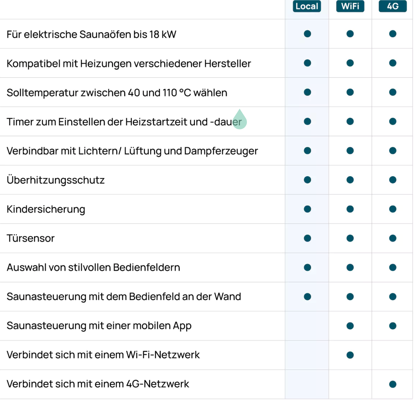Click the Local column header badge
Image resolution: width=416 pixels, height=407 pixels.
(307, 6)
